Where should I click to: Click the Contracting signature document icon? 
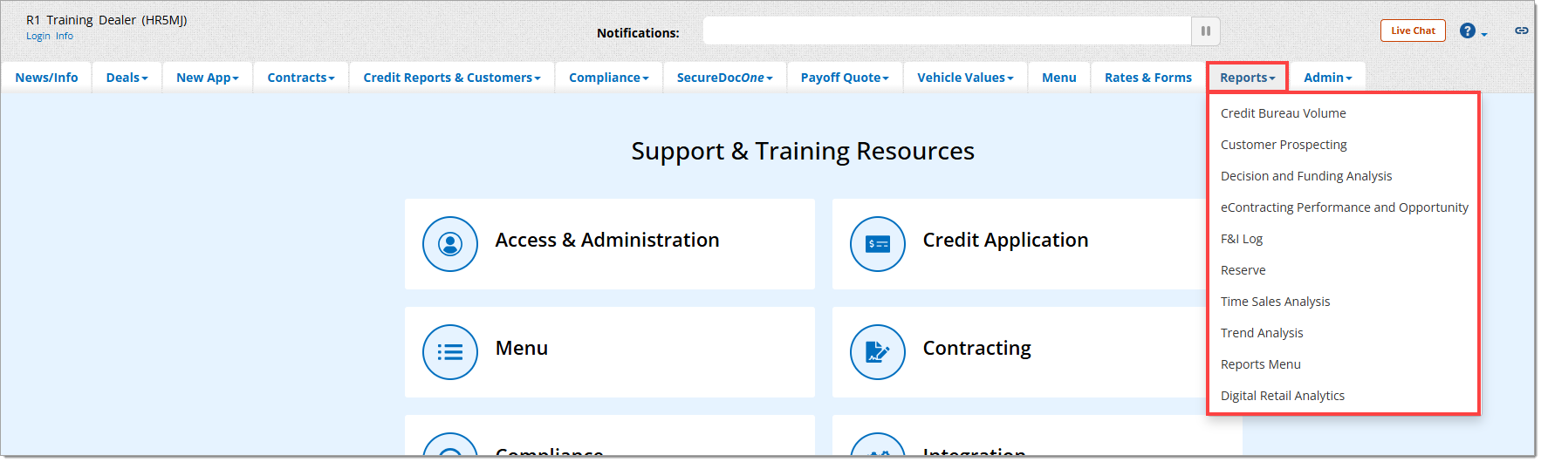877,352
